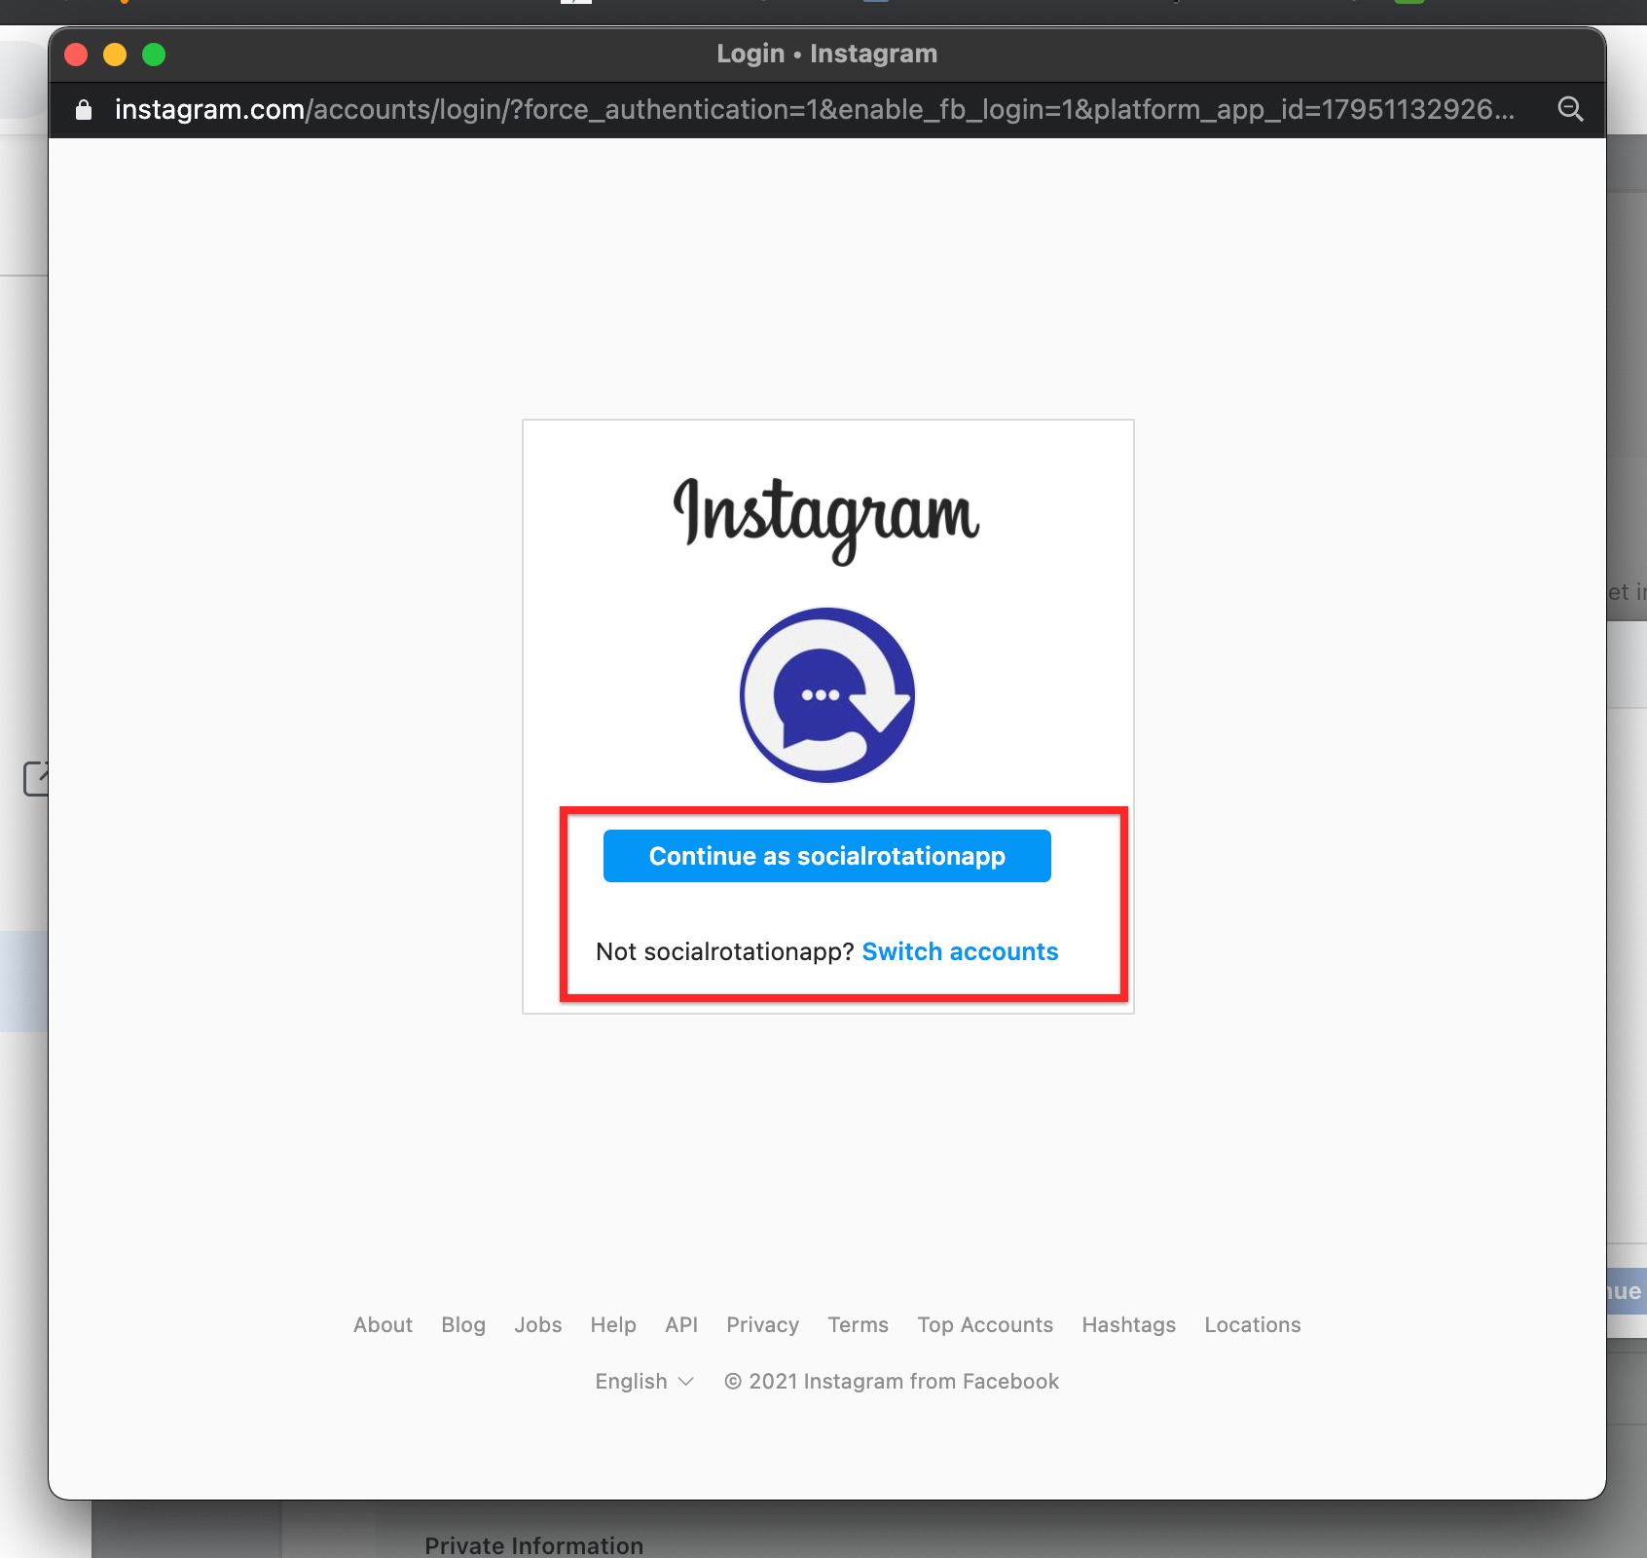Open the About footer link
Viewport: 1647px width, 1558px height.
[x=383, y=1324]
